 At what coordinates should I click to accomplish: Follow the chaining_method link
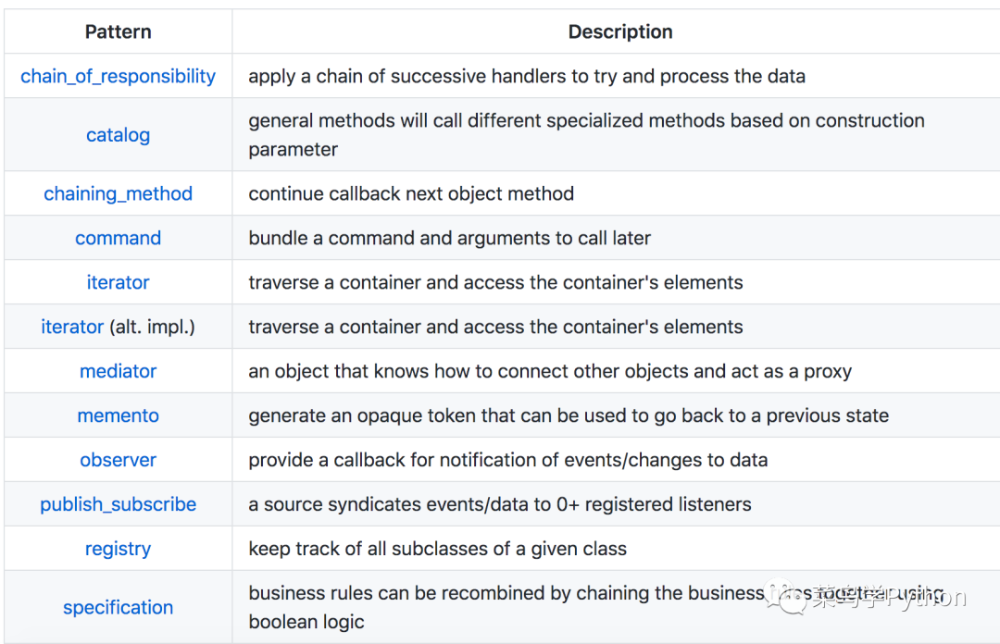[118, 193]
